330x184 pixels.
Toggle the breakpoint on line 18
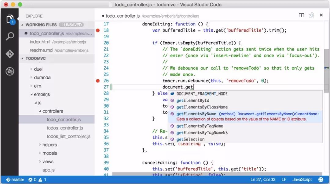[98, 30]
